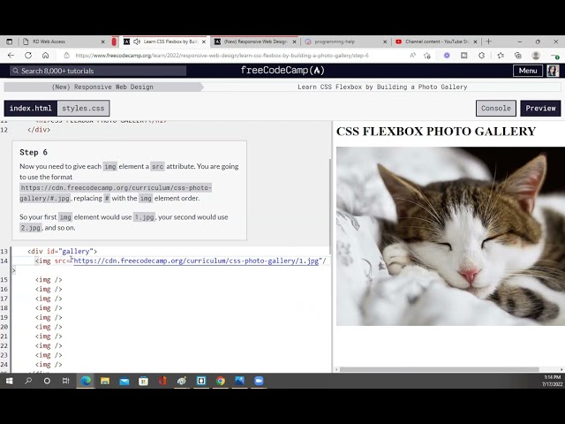Open a new browser tab with the plus icon
Screen dimensions: 565x424
pyautogui.click(x=488, y=42)
